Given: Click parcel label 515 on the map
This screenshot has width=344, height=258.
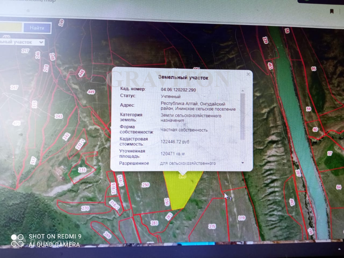Looking at the screenshot, I should click(34, 104).
